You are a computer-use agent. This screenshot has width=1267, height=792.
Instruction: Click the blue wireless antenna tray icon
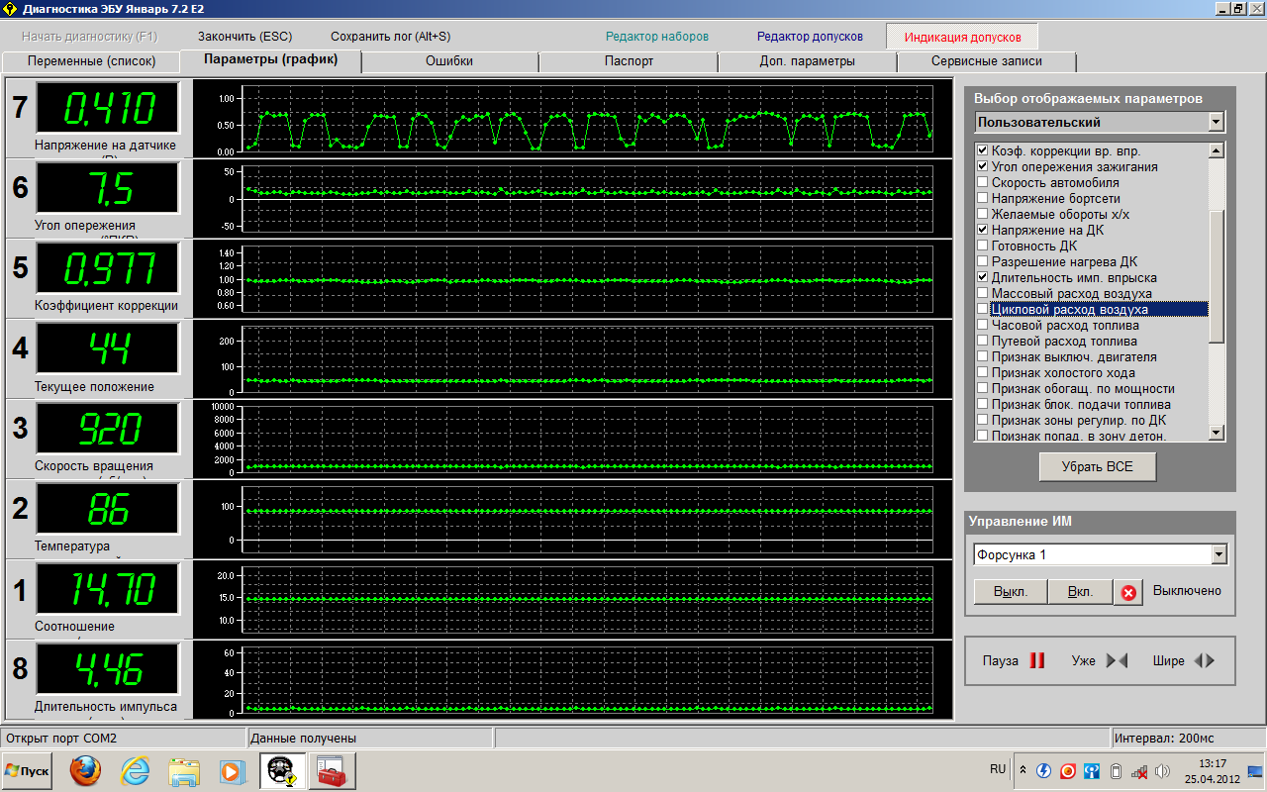(1092, 770)
